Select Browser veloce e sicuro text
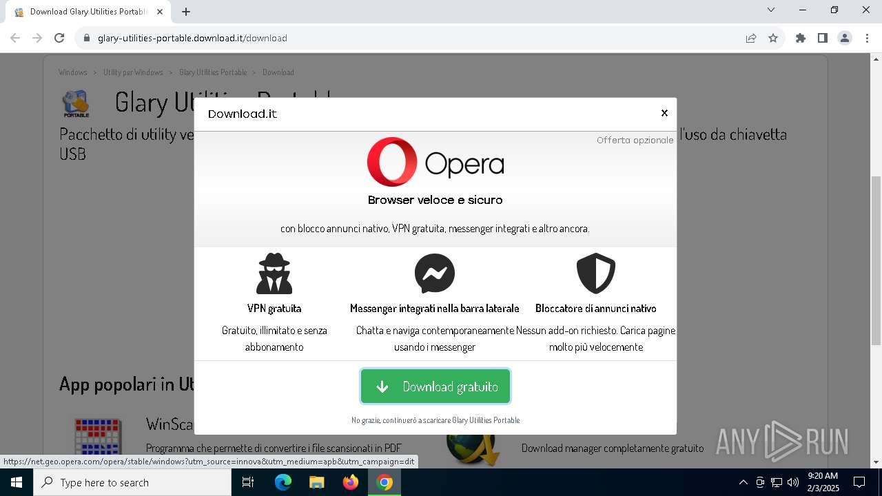 coord(435,200)
